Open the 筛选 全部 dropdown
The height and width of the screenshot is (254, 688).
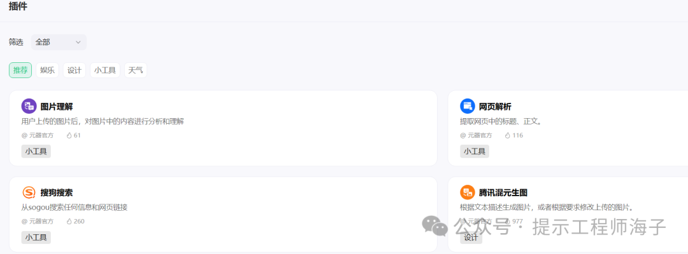tap(58, 43)
